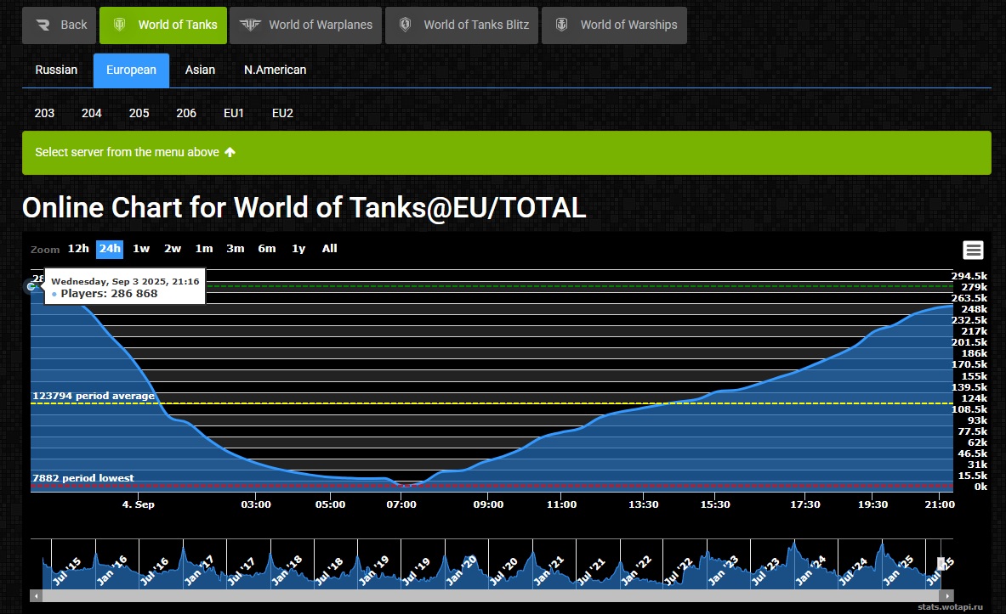Image resolution: width=1006 pixels, height=614 pixels.
Task: Select the 1m zoom range
Action: click(x=204, y=249)
